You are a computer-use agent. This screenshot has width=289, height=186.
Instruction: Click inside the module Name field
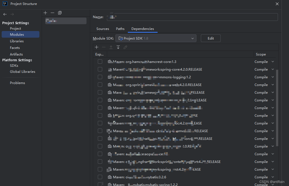point(192,17)
